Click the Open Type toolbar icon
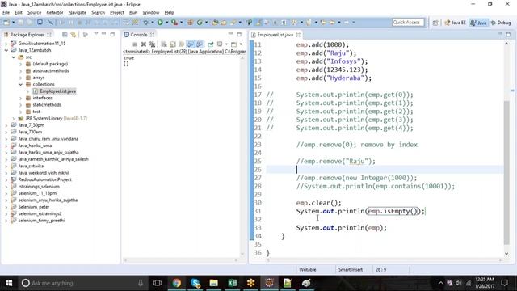The width and height of the screenshot is (517, 291). (215, 23)
